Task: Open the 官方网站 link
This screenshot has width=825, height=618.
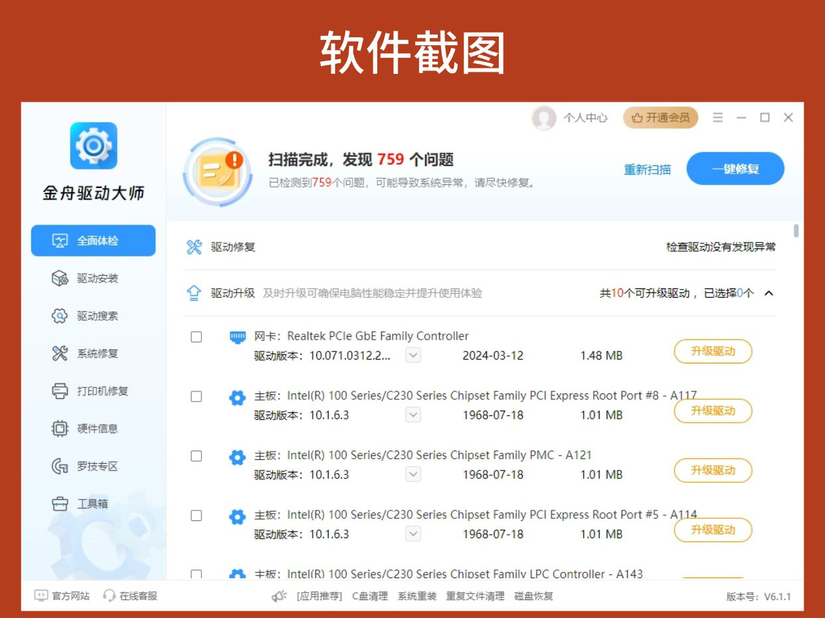Action: (x=62, y=596)
